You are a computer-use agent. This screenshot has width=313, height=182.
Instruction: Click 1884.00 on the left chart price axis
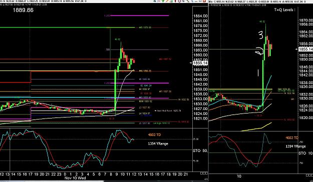[200, 16]
